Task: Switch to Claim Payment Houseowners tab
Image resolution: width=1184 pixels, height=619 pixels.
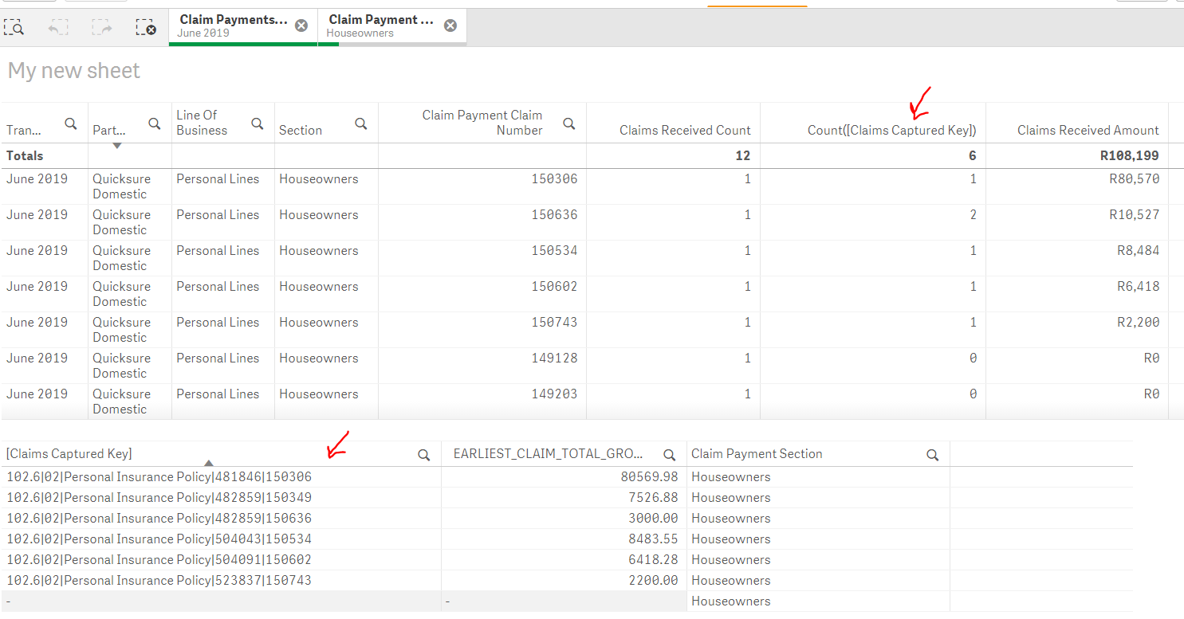Action: 380,24
